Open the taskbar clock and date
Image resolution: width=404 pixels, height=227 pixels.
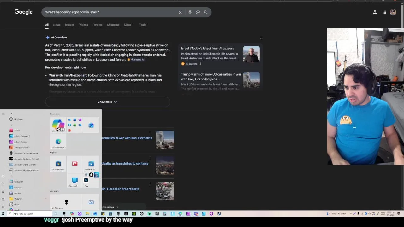[x=390, y=214]
